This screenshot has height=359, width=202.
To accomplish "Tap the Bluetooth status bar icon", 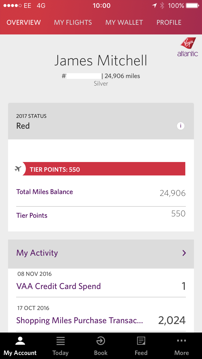I will coord(162,6).
